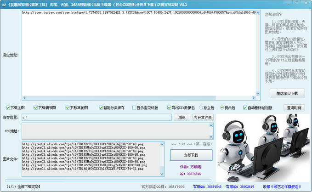The image size is (312, 192).
Task: Open 客服QQ: 36874546 link
Action: pos(207,186)
